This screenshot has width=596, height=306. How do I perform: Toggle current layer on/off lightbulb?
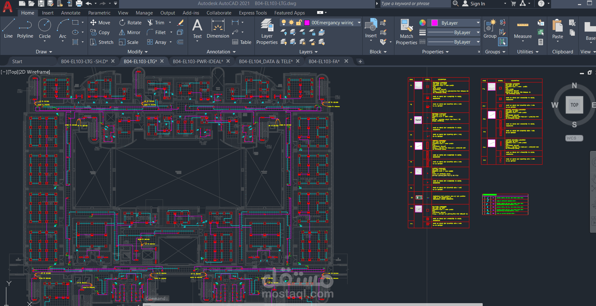284,22
